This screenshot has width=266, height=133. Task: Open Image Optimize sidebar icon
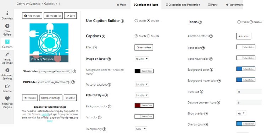[7, 54]
